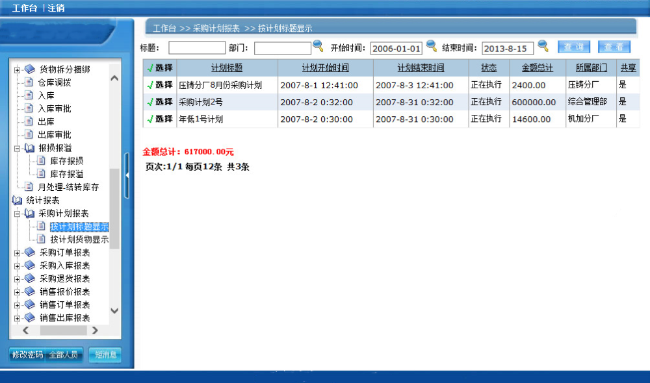Image resolution: width=650 pixels, height=383 pixels.
Task: Sort by 计划开始时间 column header
Action: click(325, 68)
